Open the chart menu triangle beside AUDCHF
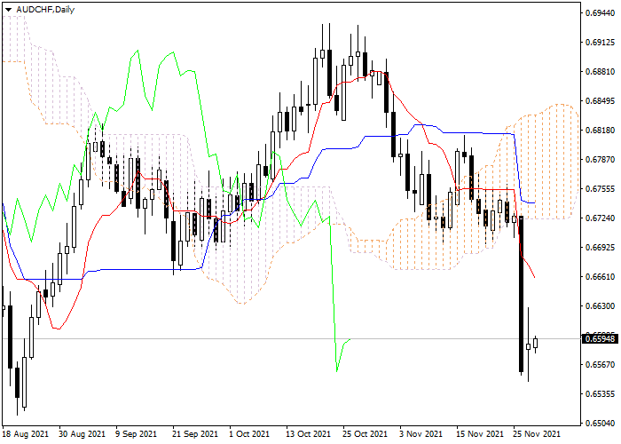The image size is (621, 444). 8,10
